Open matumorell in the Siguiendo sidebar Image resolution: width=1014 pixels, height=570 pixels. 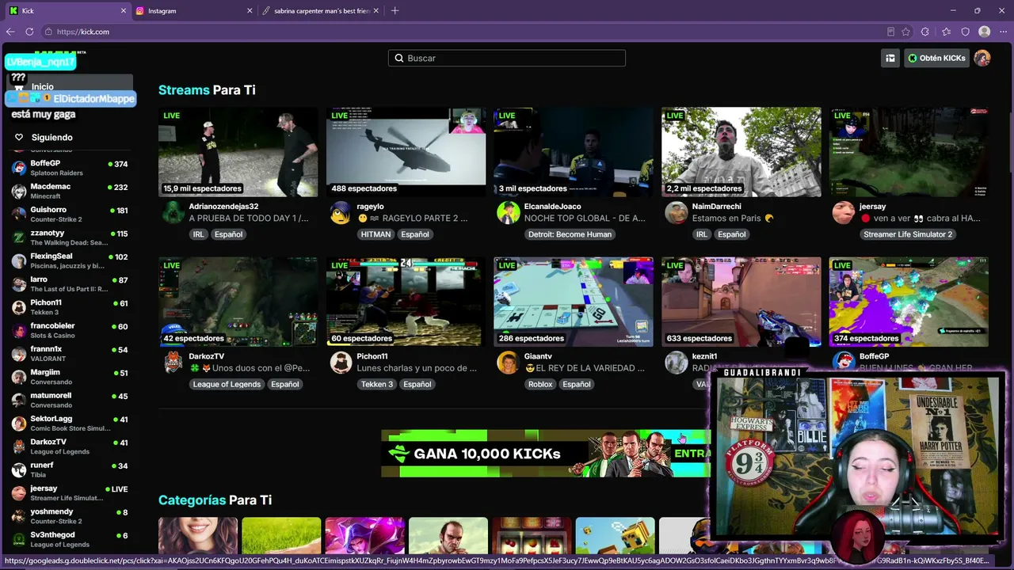tap(69, 400)
